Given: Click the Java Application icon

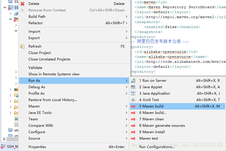Looking at the screenshot, I should click(133, 93).
